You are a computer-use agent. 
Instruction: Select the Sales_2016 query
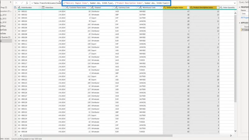(x=3, y=22)
